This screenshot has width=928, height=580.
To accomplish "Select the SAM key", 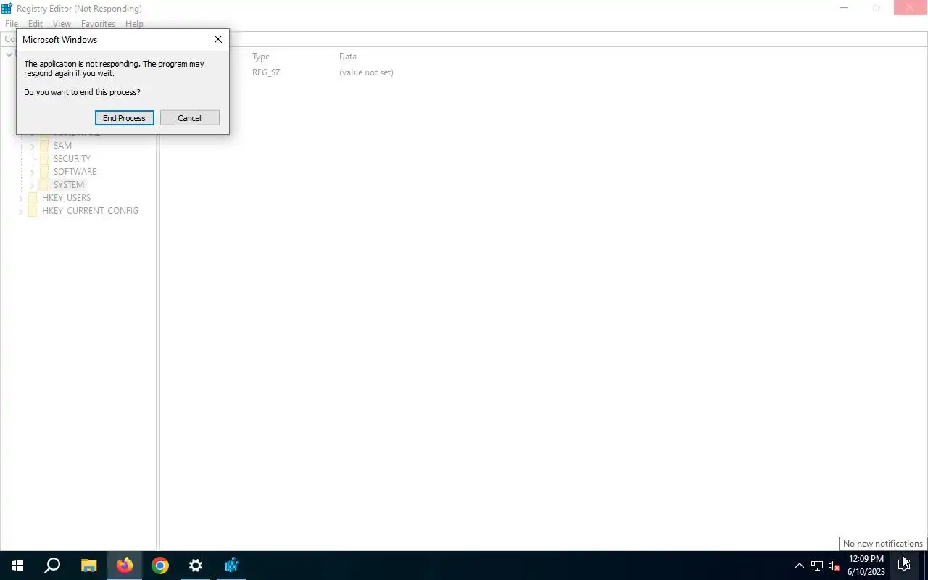I will pos(62,146).
